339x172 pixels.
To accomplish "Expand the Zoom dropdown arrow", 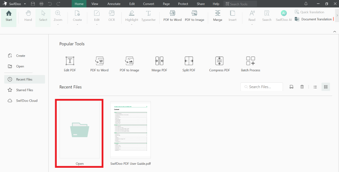I will 58,25.
